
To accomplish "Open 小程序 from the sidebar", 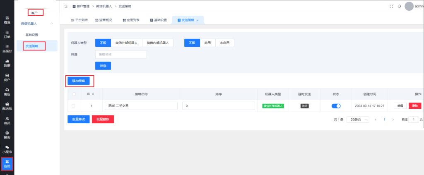I will tap(7, 149).
